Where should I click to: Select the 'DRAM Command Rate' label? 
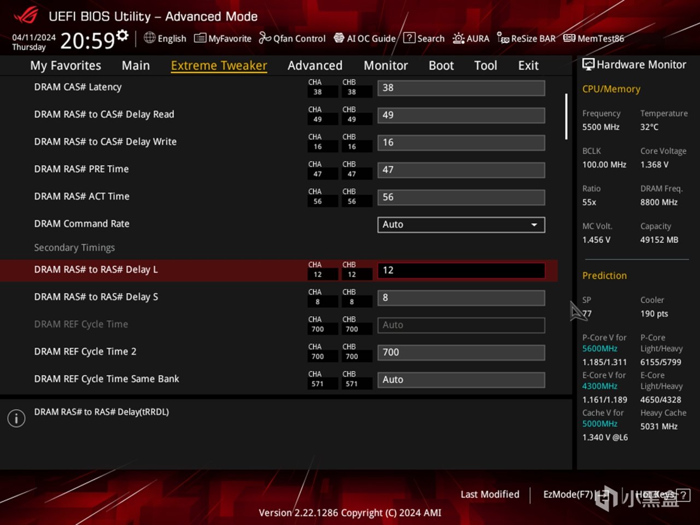coord(81,224)
